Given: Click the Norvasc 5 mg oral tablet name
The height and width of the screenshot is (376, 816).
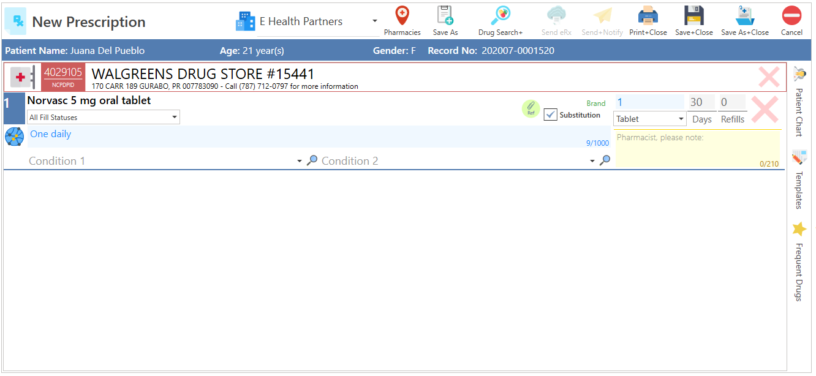Looking at the screenshot, I should point(89,100).
